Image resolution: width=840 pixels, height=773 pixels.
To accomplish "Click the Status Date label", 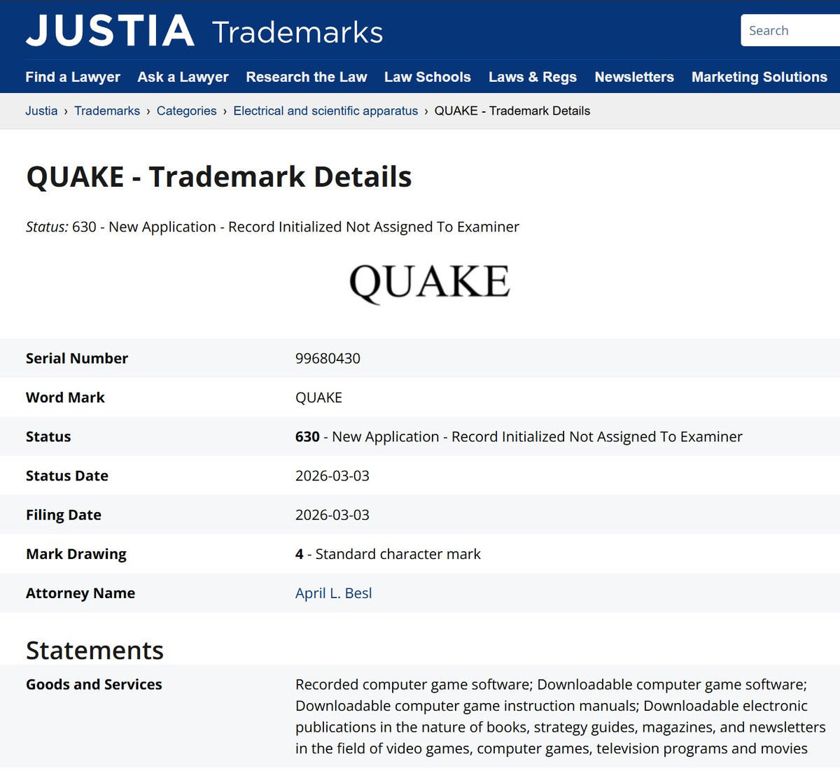I will point(67,476).
